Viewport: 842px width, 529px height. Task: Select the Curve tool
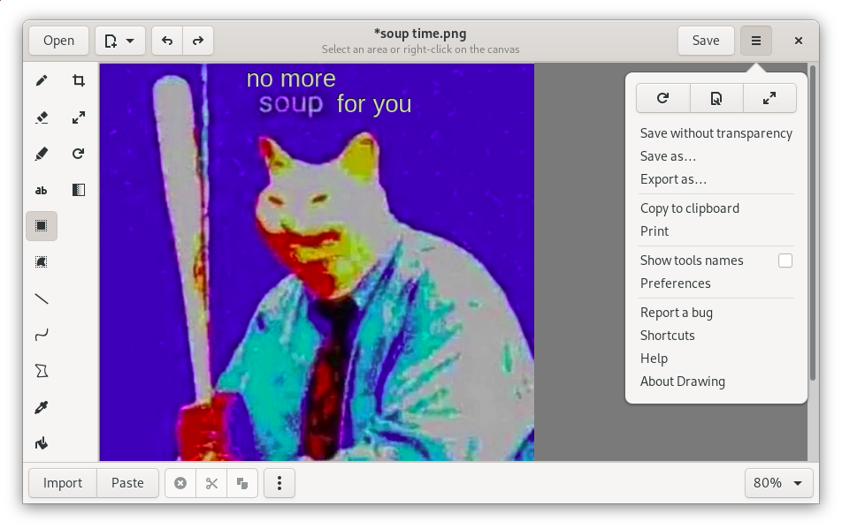click(42, 335)
